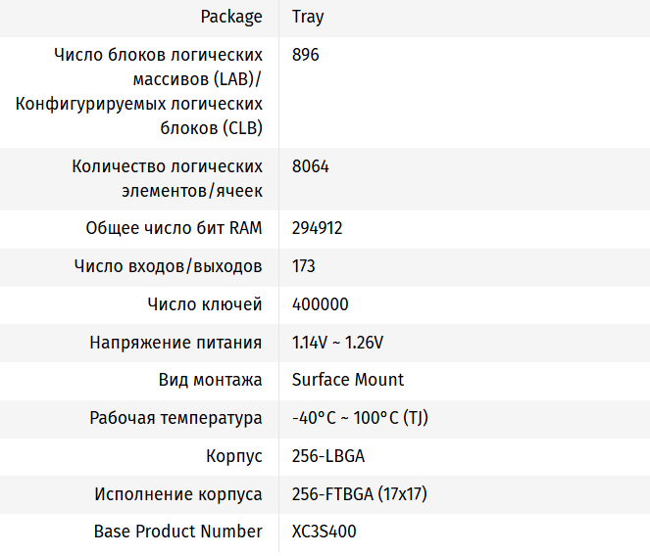Select the I/O count value 173
The width and height of the screenshot is (650, 556).
pyautogui.click(x=304, y=266)
